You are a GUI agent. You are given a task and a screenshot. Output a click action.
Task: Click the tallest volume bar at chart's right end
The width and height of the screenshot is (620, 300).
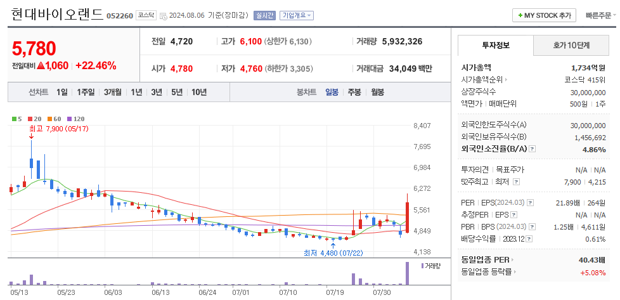tap(407, 273)
